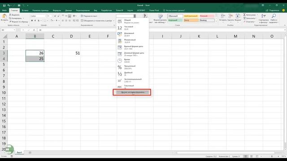Image resolution: width=287 pixels, height=161 pixels.
Task: Click the font color letter A icon
Action: pos(57,21)
